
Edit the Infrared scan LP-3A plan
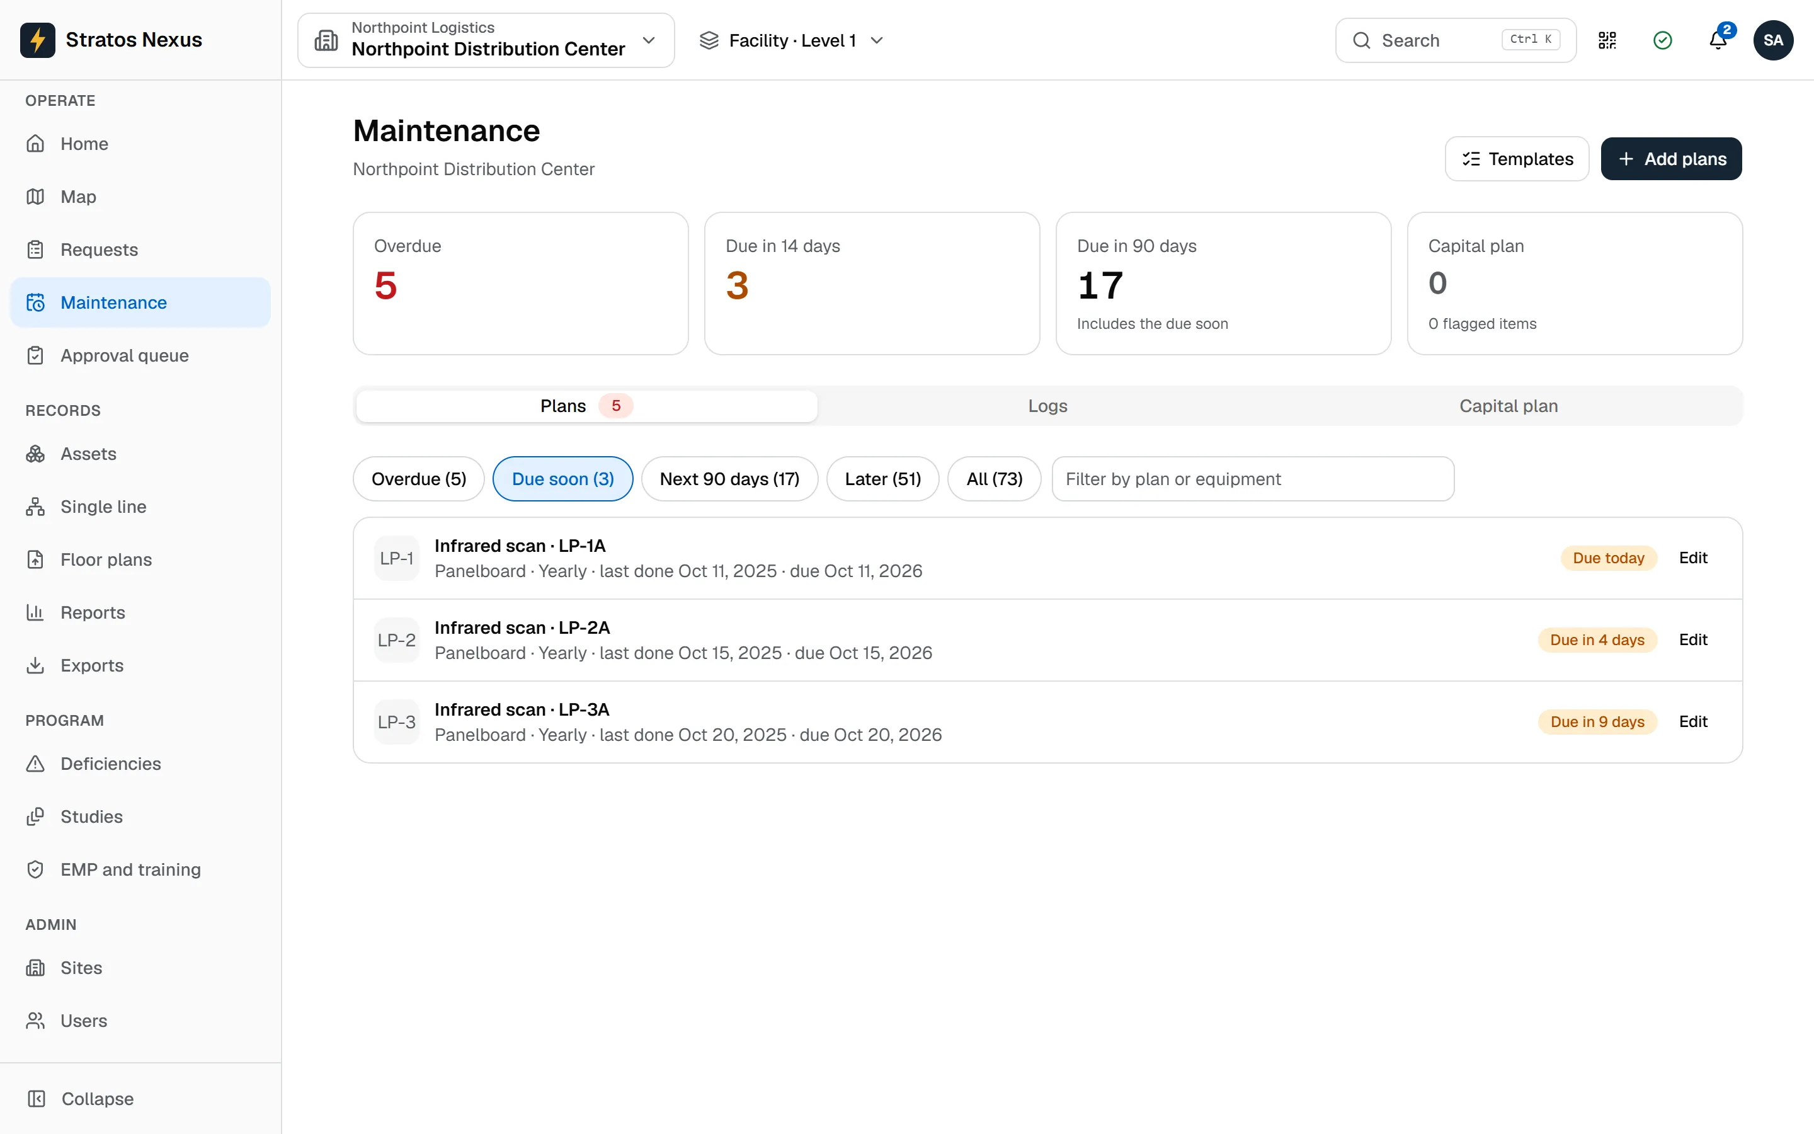pos(1692,721)
